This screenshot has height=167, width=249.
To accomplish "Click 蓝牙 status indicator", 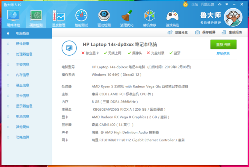I will pyautogui.click(x=175, y=53).
